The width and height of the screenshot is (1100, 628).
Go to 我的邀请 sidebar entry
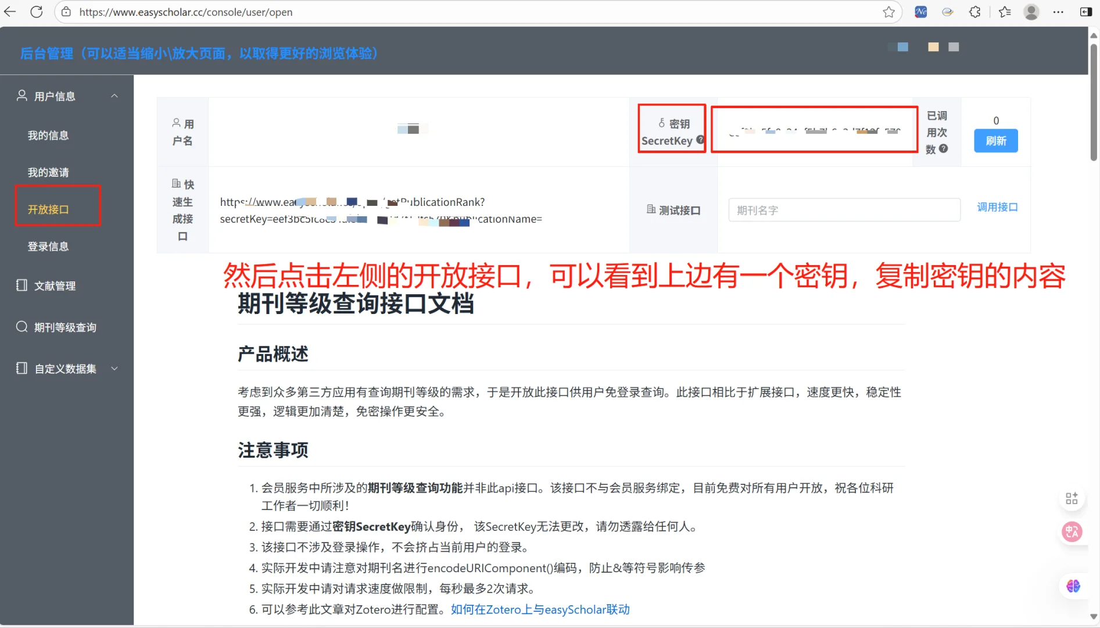click(49, 172)
